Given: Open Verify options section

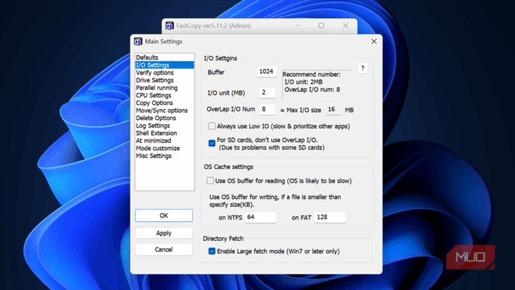Looking at the screenshot, I should click(x=165, y=73).
